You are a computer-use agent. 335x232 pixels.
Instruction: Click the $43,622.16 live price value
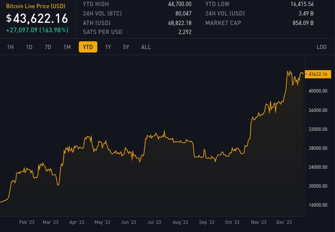point(37,19)
